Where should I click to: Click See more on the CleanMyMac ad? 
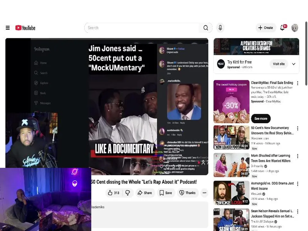click(x=261, y=118)
